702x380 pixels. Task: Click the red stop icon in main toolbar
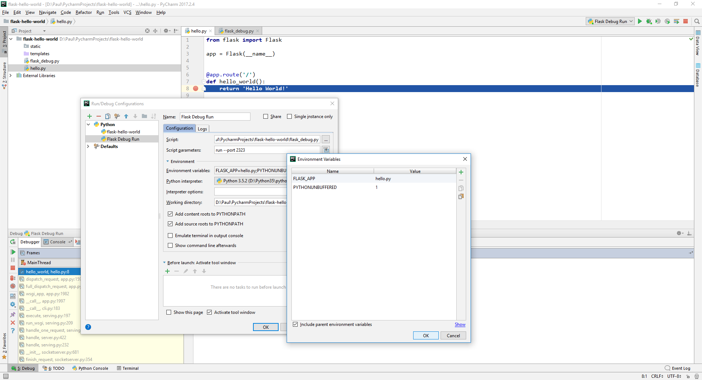686,22
